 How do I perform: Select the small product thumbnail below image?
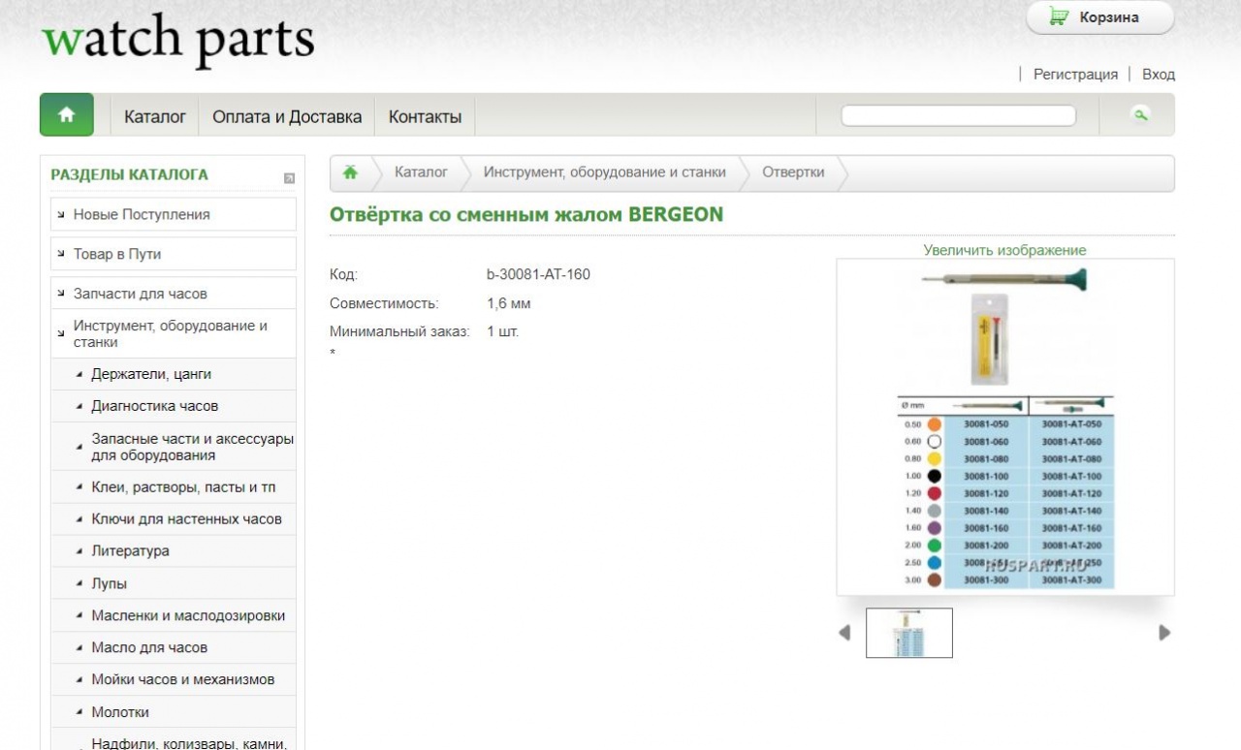pyautogui.click(x=909, y=633)
